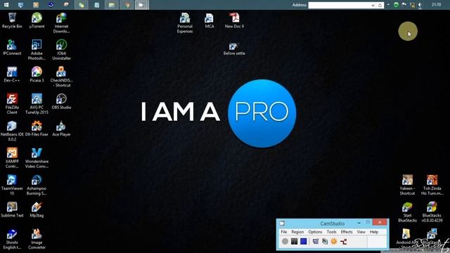Select the Start BlueStacks desktop icon
Screen dimensions: 450x253
click(407, 212)
